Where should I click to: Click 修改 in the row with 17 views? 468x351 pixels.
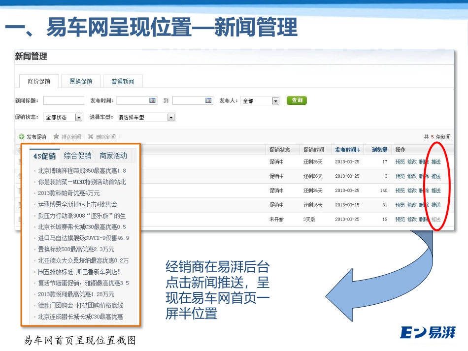pyautogui.click(x=412, y=161)
